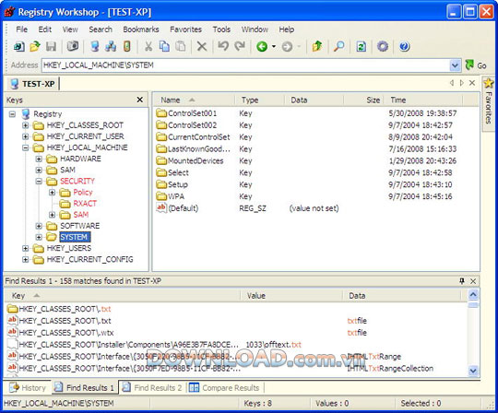498x413 pixels.
Task: Expand the SOFTWARE tree node
Action: click(x=39, y=226)
